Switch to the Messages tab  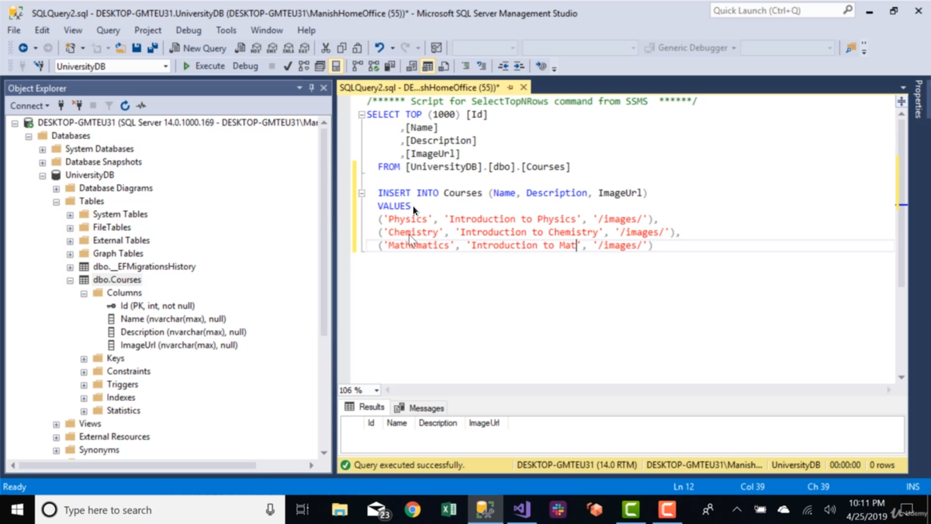[419, 408]
